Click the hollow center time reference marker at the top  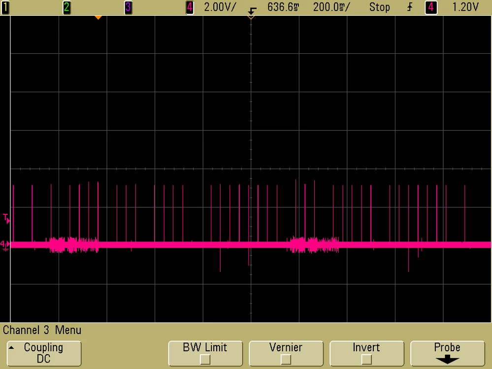[x=251, y=18]
